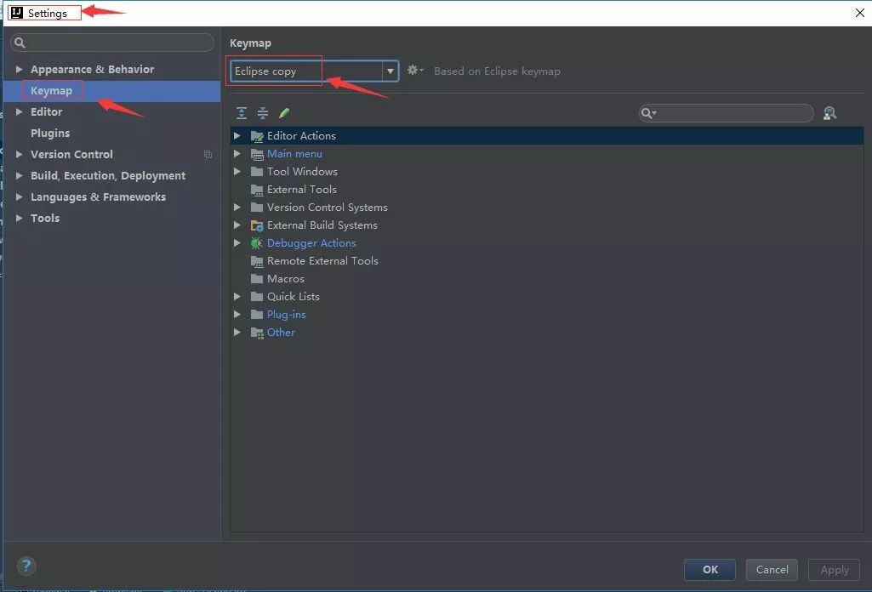
Task: Select the External Build Systems node
Action: point(322,225)
